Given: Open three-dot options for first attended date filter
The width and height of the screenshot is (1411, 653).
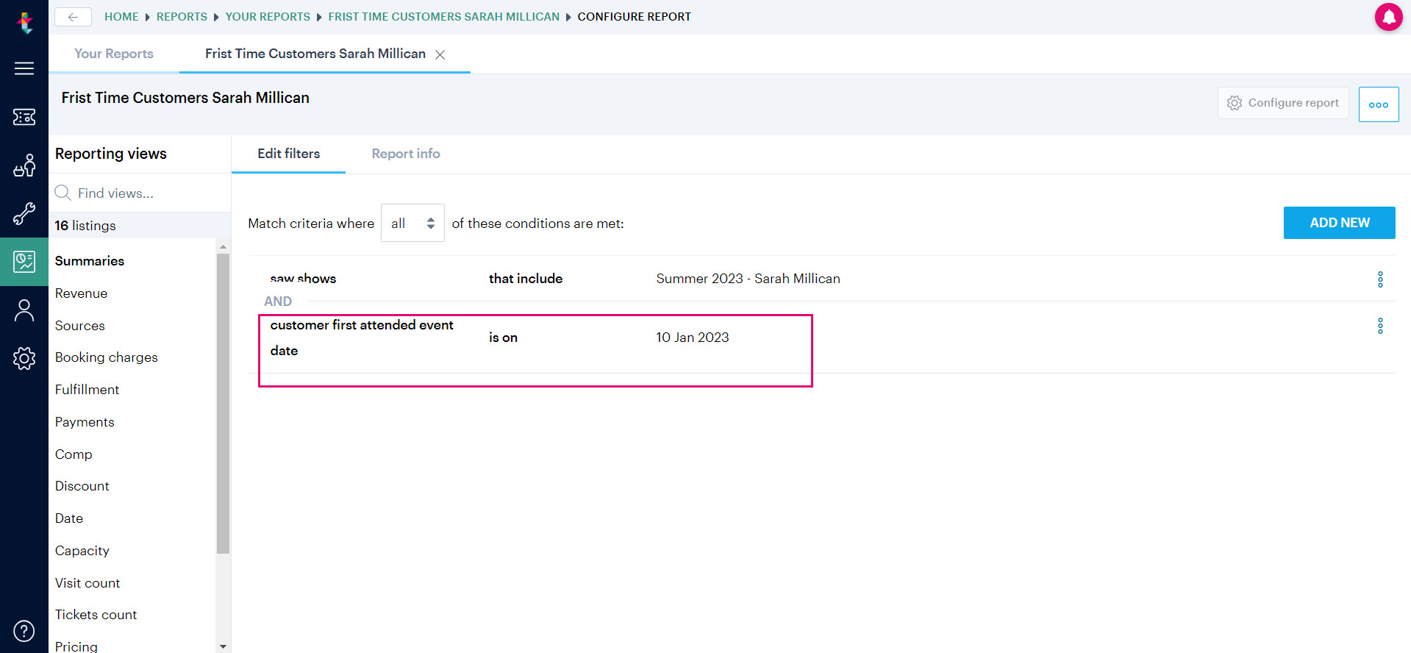Looking at the screenshot, I should 1380,326.
